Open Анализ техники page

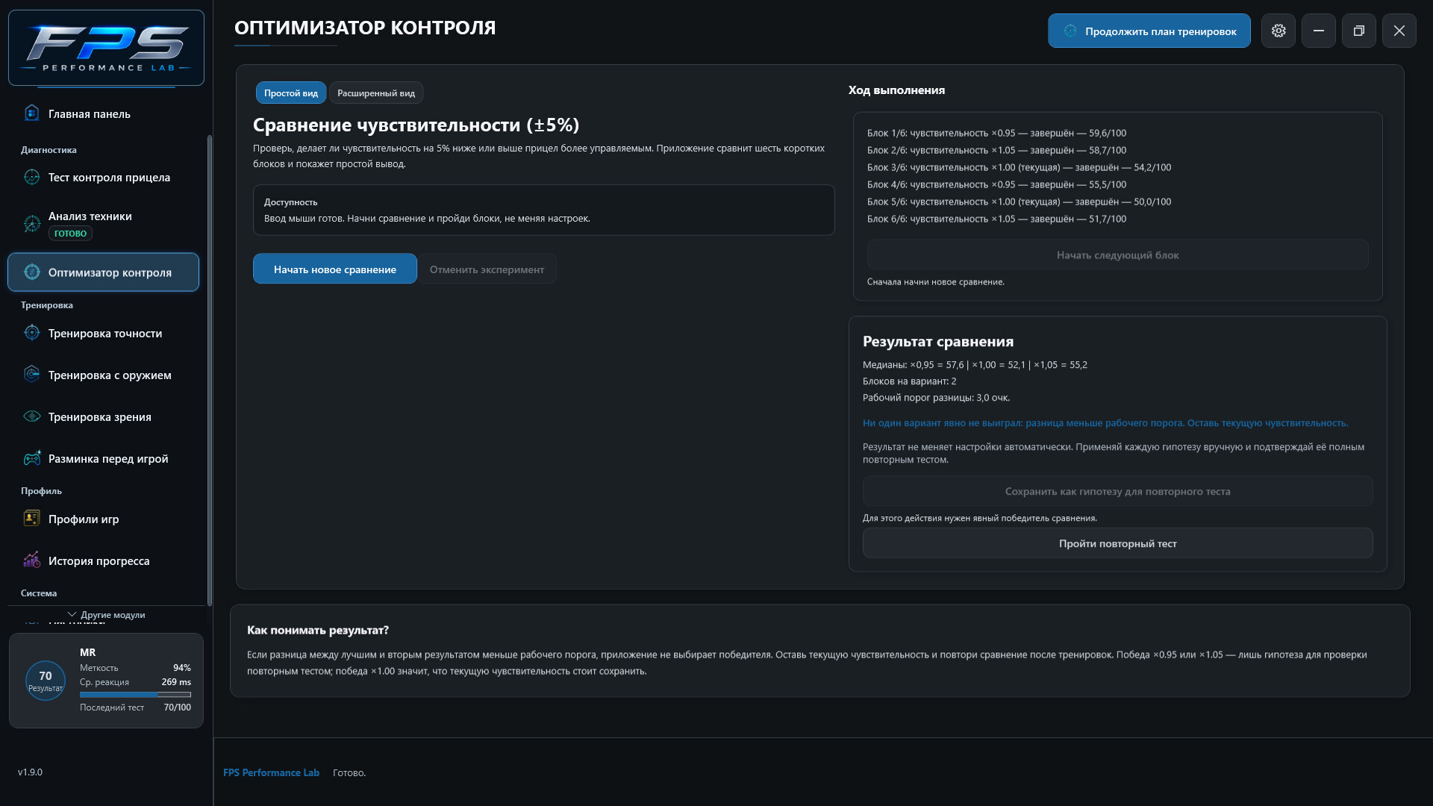[x=103, y=224]
